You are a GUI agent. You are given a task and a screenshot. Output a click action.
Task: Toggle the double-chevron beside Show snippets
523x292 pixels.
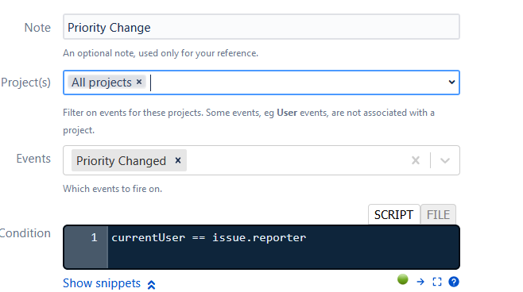(151, 285)
